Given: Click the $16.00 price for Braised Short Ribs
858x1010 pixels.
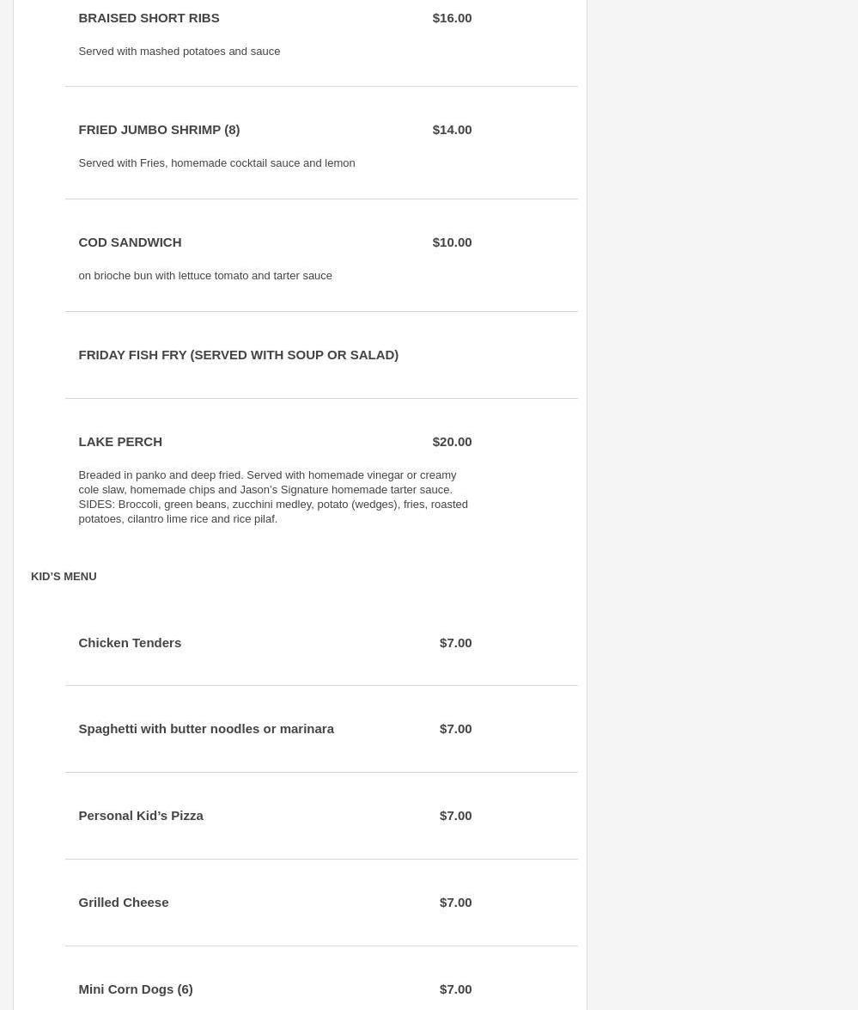Looking at the screenshot, I should tap(452, 18).
